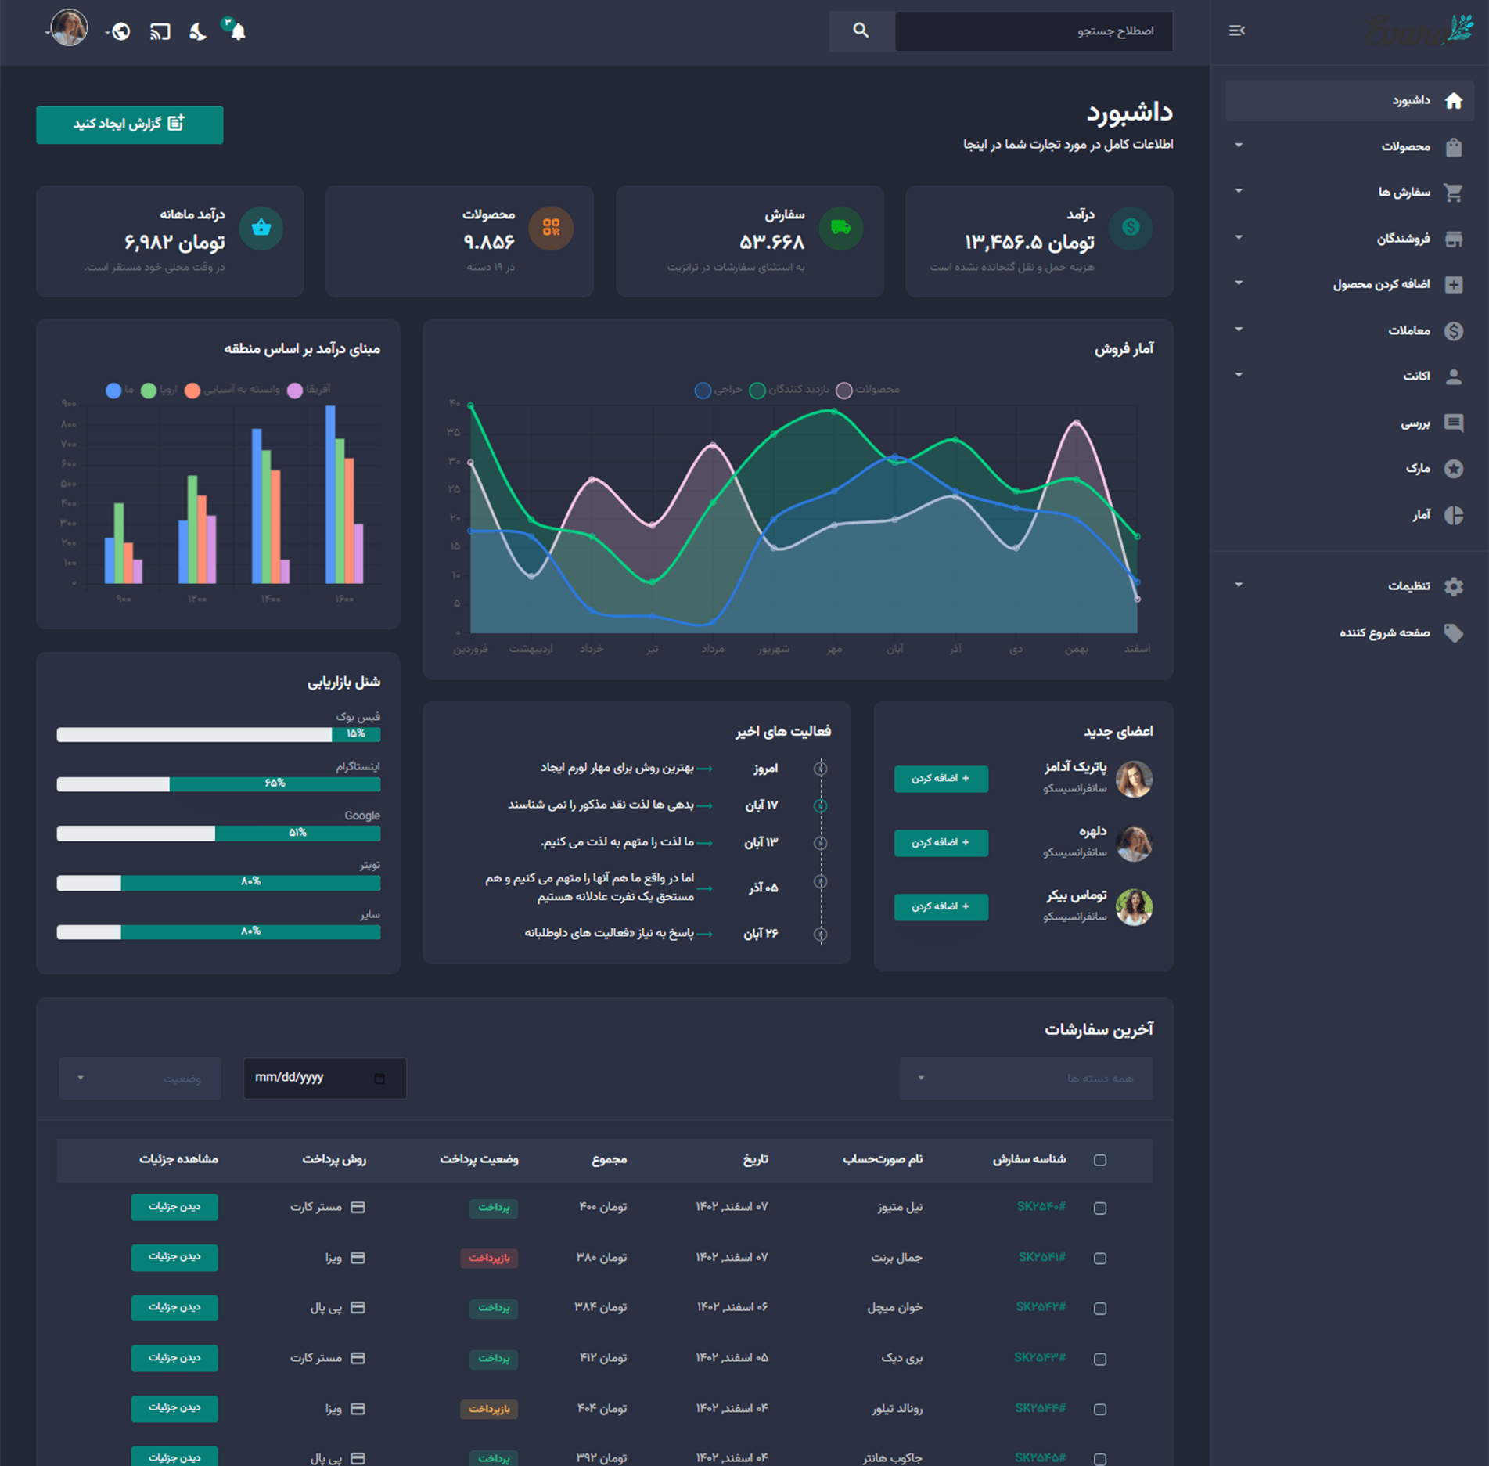1489x1466 pixels.
Task: Open مارک sidebar menu item
Action: coord(1350,469)
